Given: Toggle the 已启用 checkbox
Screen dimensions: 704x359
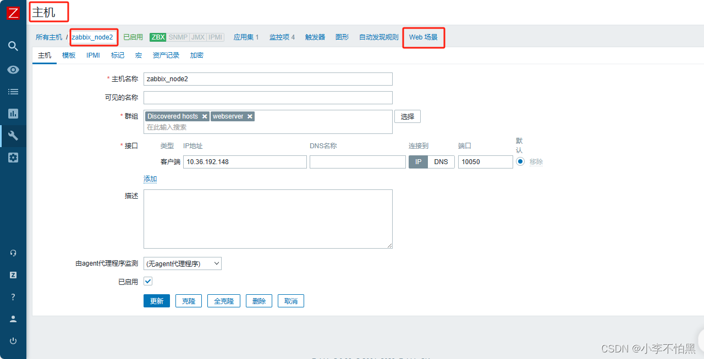Looking at the screenshot, I should click(148, 281).
